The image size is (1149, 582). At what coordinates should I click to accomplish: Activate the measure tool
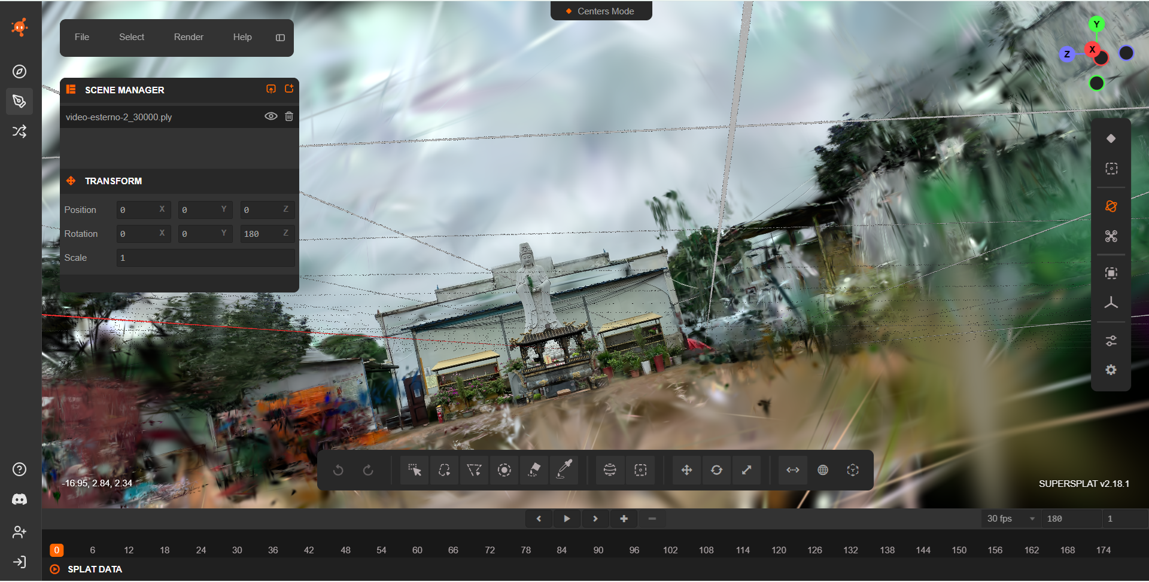click(x=793, y=470)
